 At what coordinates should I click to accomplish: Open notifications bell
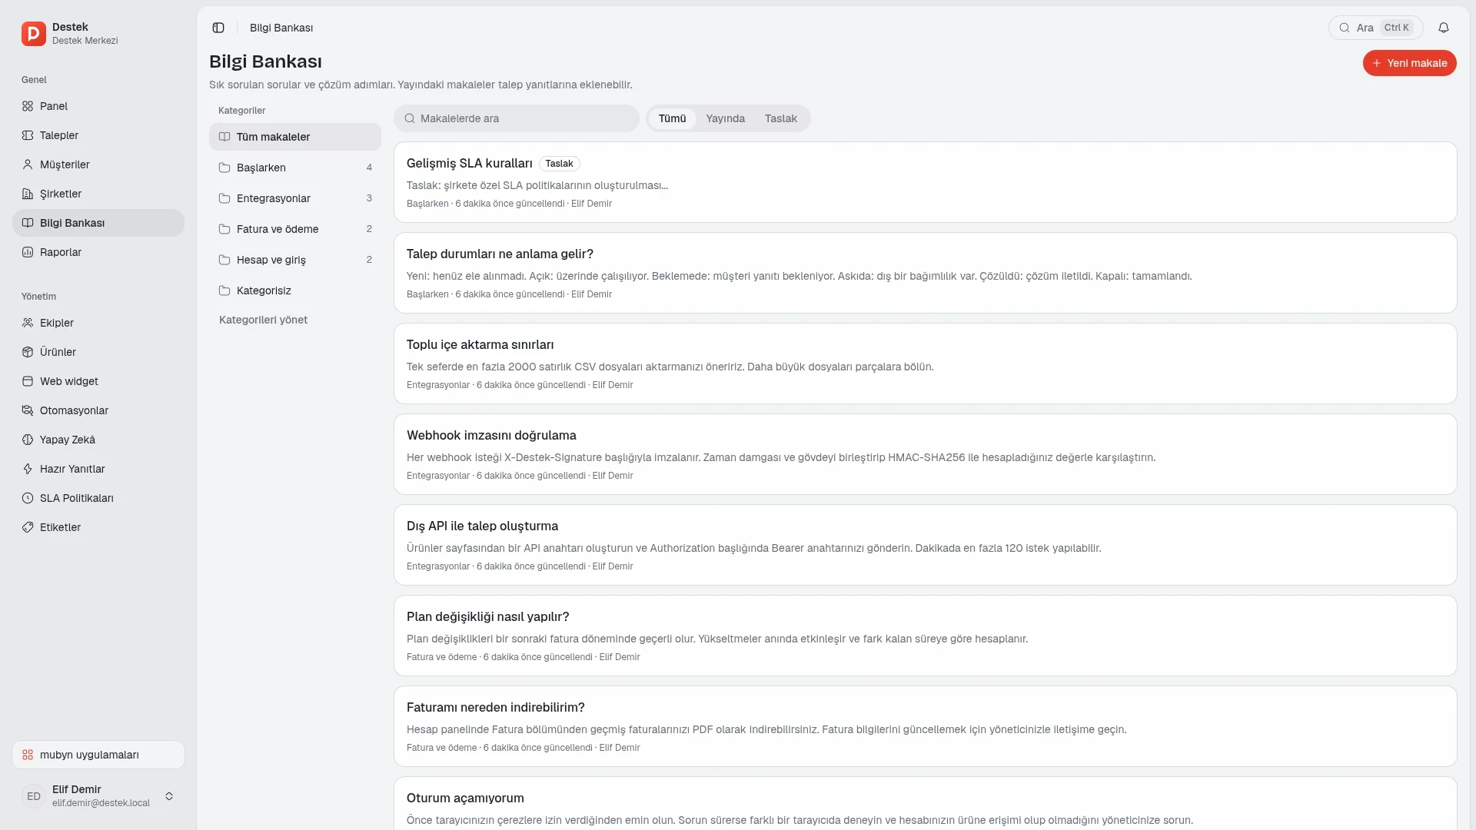tap(1444, 28)
